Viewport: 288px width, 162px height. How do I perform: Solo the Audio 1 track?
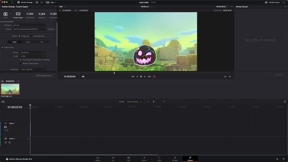5,142
